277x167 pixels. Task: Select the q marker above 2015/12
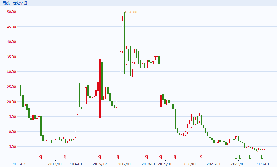[100, 156]
